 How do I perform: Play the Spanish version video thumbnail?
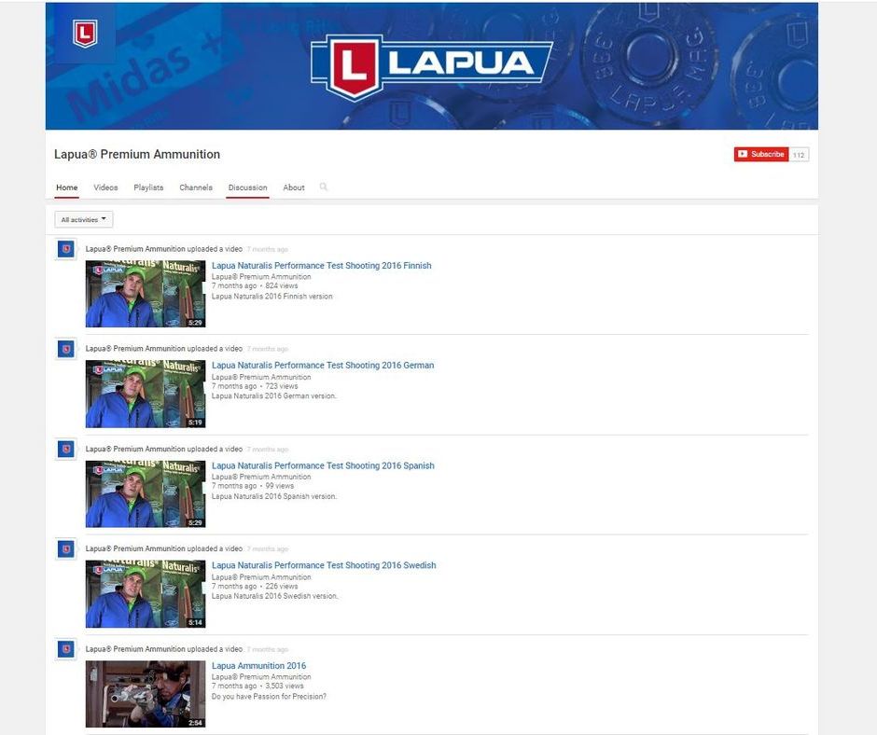(146, 494)
